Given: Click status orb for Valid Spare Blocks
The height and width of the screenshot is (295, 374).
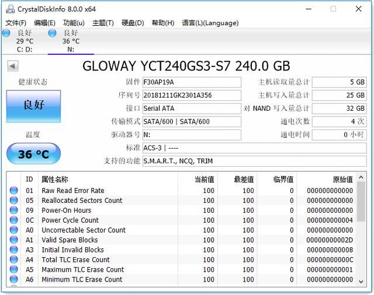Looking at the screenshot, I should click(x=14, y=240).
